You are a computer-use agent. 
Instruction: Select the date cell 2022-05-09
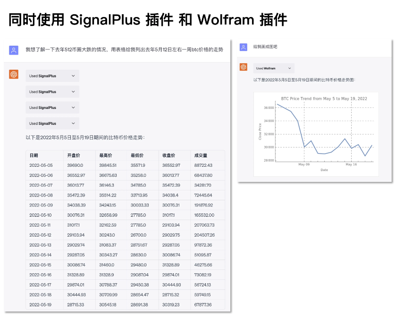tap(41, 205)
